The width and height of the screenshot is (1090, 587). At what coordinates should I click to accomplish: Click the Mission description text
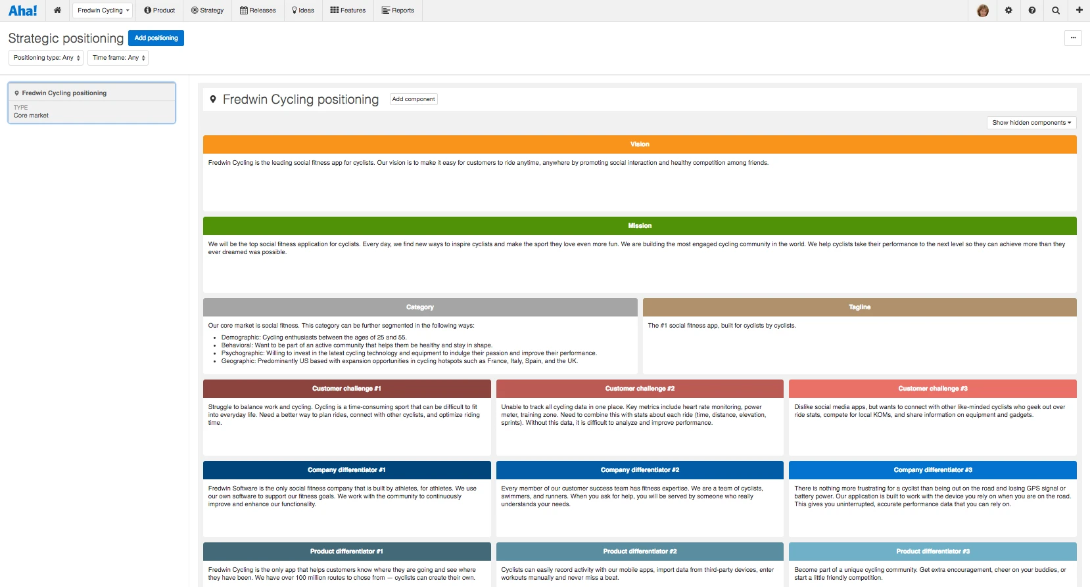point(636,248)
